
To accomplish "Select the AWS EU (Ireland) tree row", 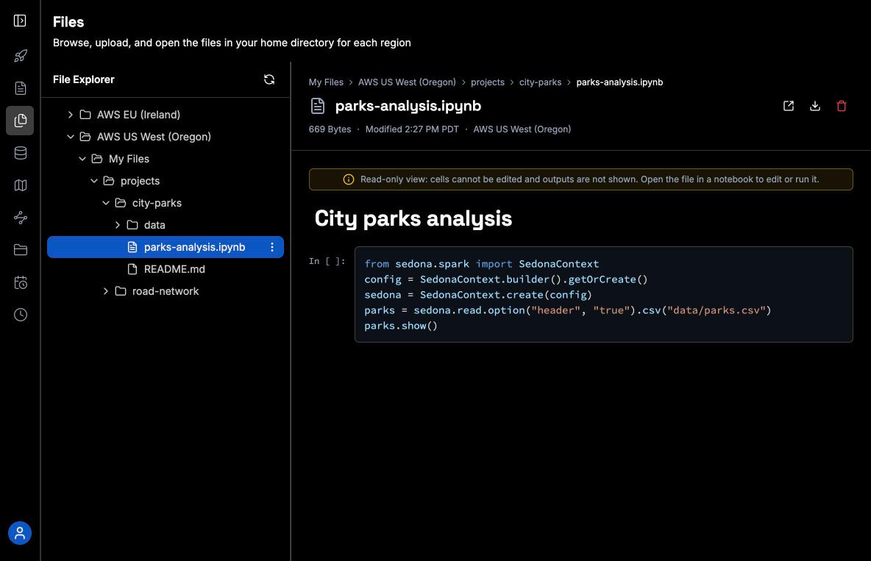I will [x=166, y=115].
